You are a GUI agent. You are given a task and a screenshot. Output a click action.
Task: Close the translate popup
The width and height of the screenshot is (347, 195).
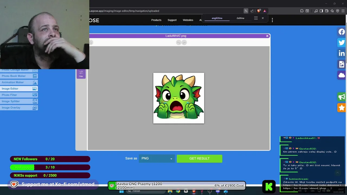point(263,18)
